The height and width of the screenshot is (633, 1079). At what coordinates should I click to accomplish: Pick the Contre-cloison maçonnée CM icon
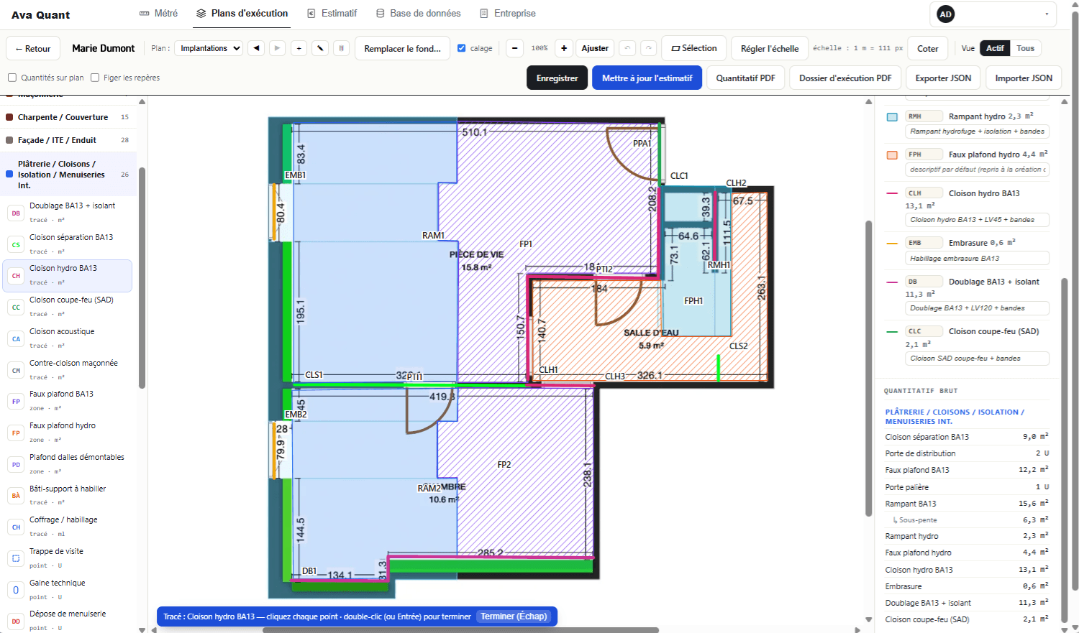pyautogui.click(x=16, y=370)
